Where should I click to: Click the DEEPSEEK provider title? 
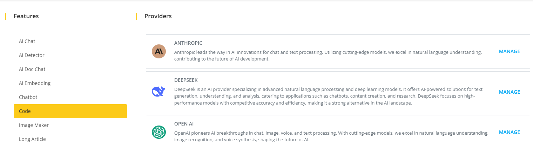186,80
